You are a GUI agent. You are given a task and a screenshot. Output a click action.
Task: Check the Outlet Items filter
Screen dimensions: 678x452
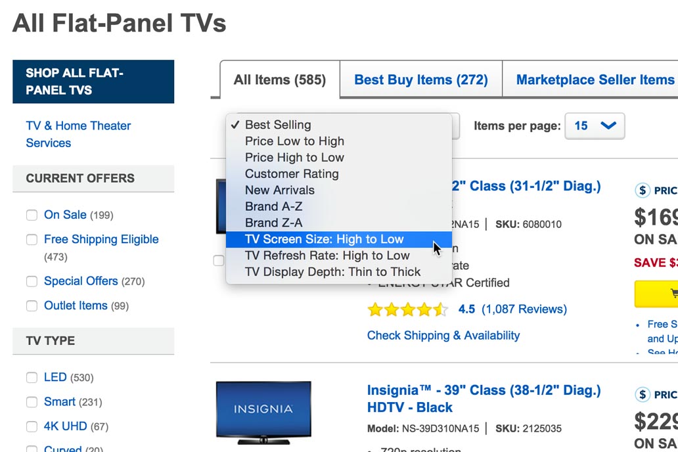[x=32, y=305]
